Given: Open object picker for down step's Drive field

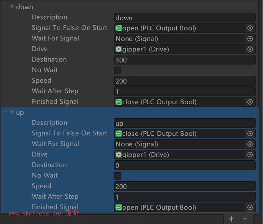Looking at the screenshot, I should [250, 49].
